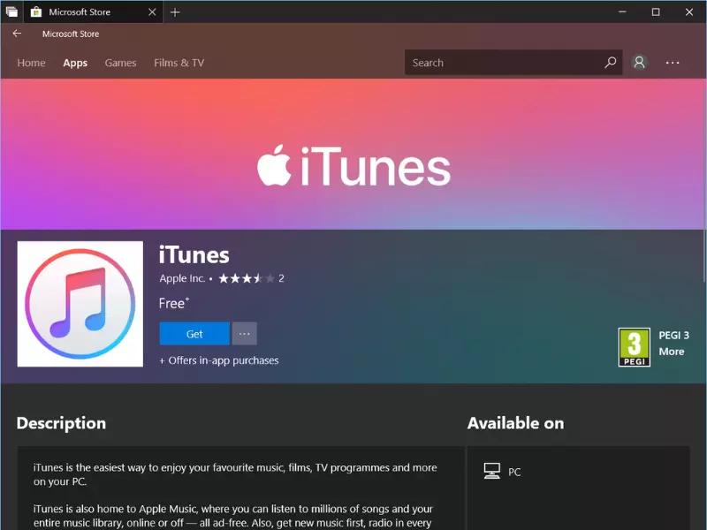Open the Films & TV tab
707x530 pixels.
179,63
